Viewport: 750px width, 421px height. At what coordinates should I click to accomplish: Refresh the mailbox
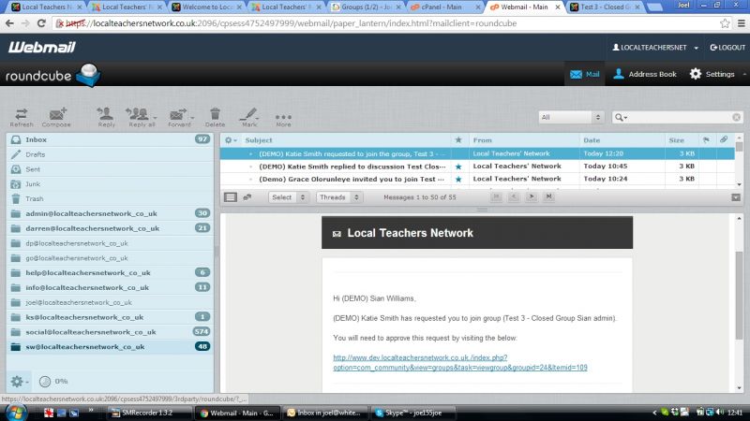point(21,118)
